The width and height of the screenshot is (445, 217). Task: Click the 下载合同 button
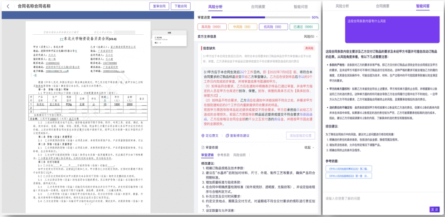[181, 6]
